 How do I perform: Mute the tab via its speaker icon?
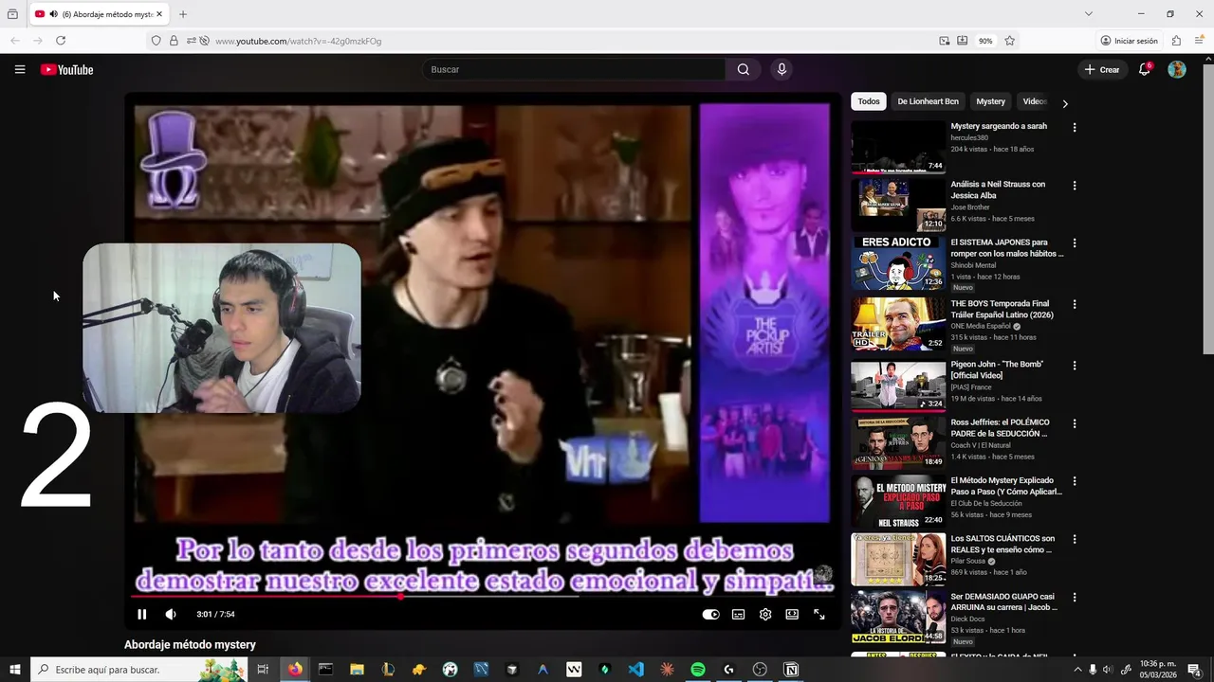pos(53,14)
